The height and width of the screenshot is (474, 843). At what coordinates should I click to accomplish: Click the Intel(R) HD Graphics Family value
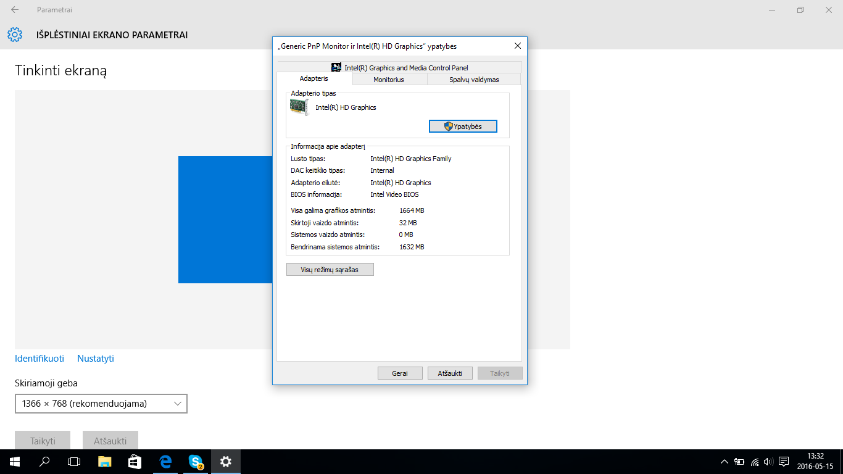click(x=411, y=159)
